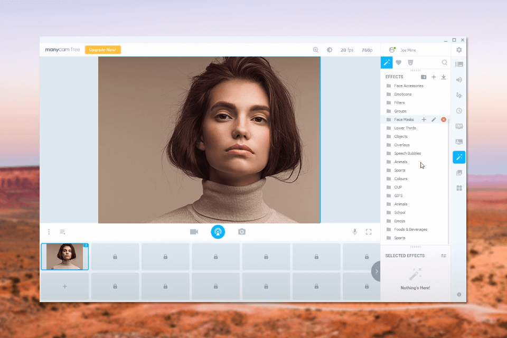
Task: Mute the microphone
Action: [x=354, y=231]
